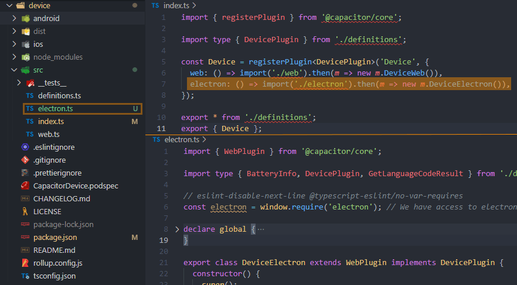Click the .eslintignore file icon
This screenshot has width=517, height=285.
pyautogui.click(x=25, y=147)
